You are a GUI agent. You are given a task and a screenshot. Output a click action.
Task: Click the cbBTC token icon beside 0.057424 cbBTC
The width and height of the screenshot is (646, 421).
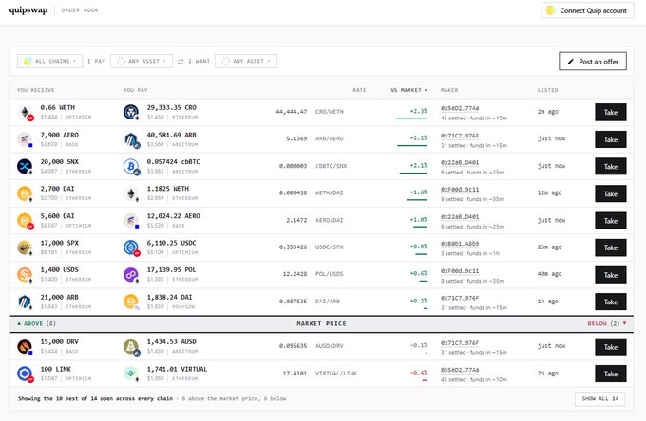coord(131,166)
